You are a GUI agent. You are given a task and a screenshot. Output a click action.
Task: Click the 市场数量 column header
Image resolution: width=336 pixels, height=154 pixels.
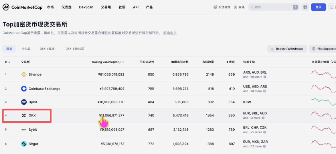[208, 62]
